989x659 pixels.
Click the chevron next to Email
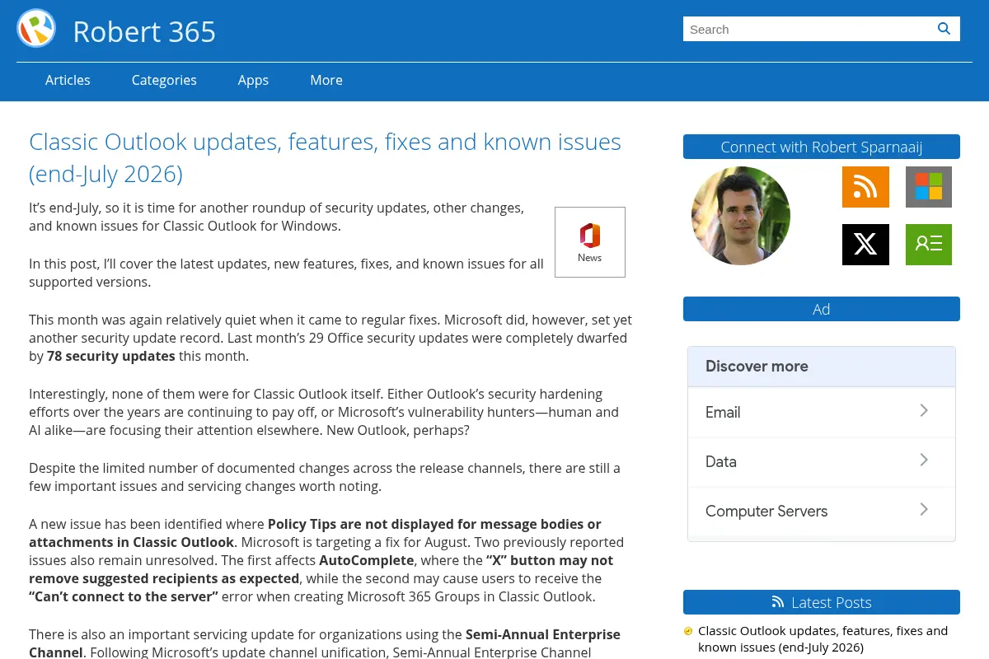[924, 410]
